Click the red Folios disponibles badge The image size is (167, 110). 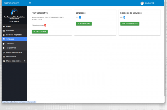(x=45, y=25)
